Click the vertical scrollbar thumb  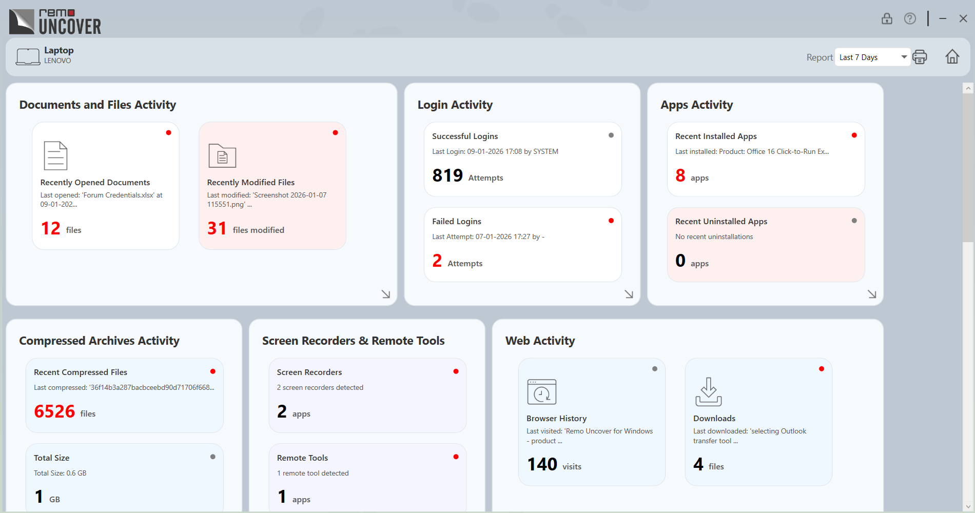(968, 167)
